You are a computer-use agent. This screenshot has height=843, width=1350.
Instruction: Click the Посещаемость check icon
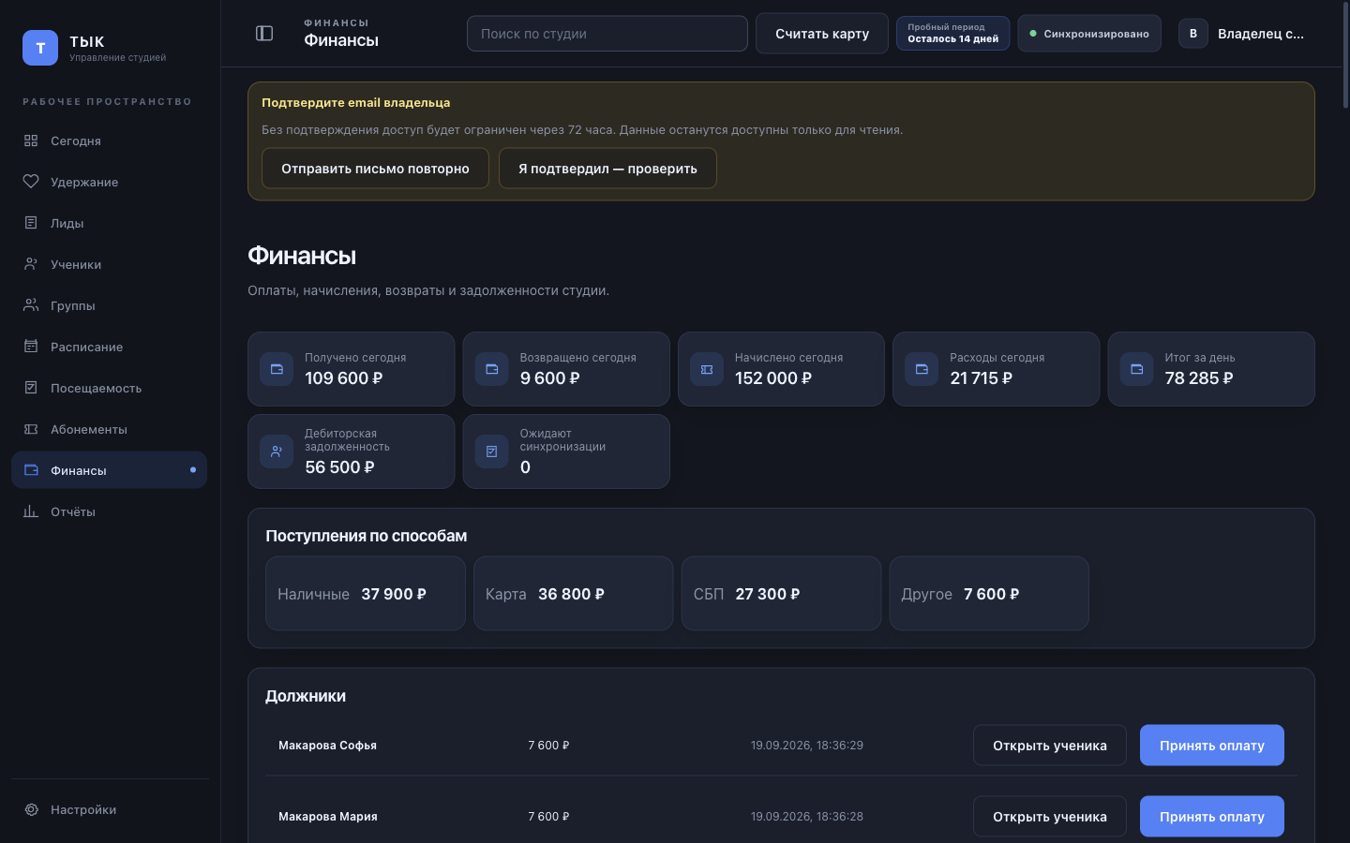click(31, 388)
